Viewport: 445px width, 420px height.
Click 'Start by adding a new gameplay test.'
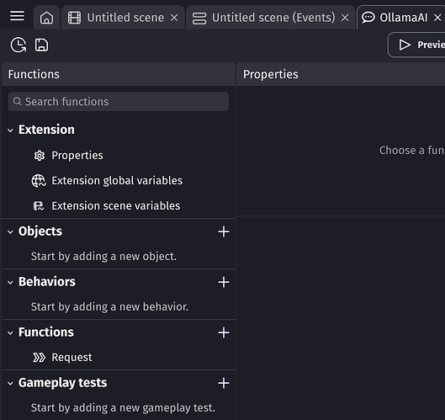click(123, 408)
